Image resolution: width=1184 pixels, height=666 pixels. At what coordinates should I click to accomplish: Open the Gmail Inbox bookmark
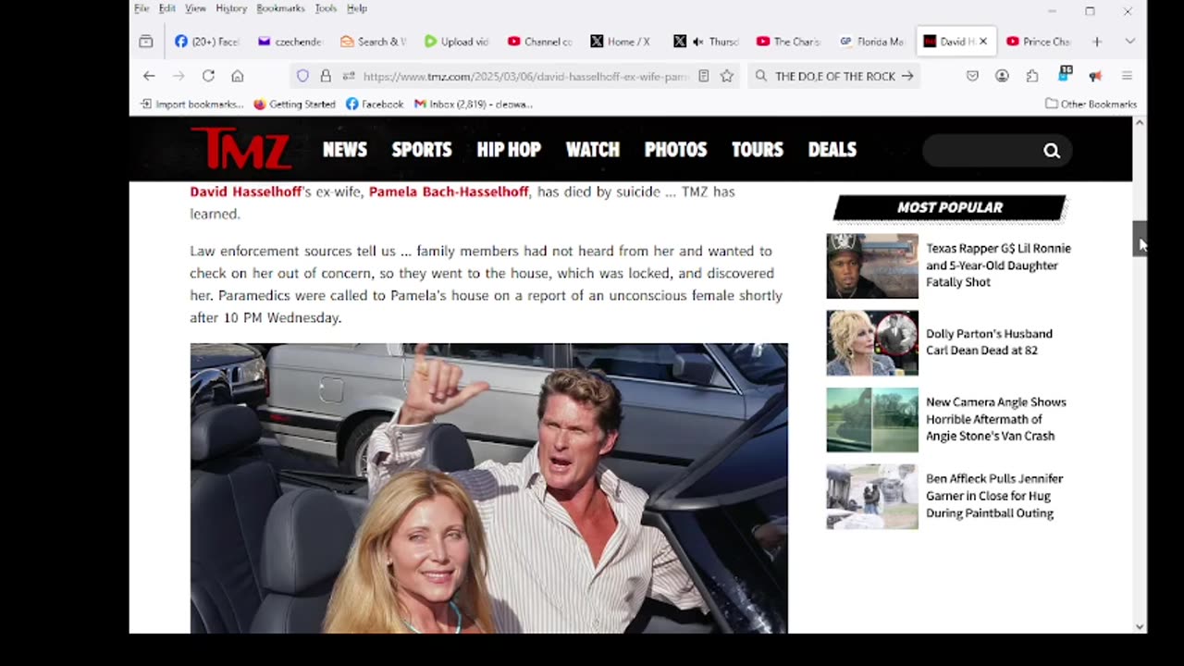(474, 104)
